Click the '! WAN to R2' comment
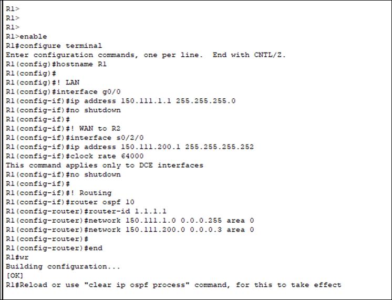392x300 pixels. (x=63, y=129)
